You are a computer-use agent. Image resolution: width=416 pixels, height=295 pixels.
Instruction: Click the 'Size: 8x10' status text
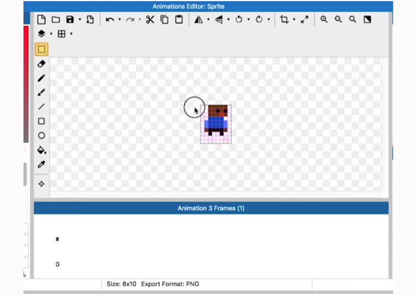121,284
